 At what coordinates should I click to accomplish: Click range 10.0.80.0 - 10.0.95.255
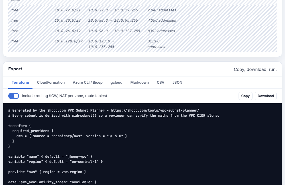[x=113, y=20]
